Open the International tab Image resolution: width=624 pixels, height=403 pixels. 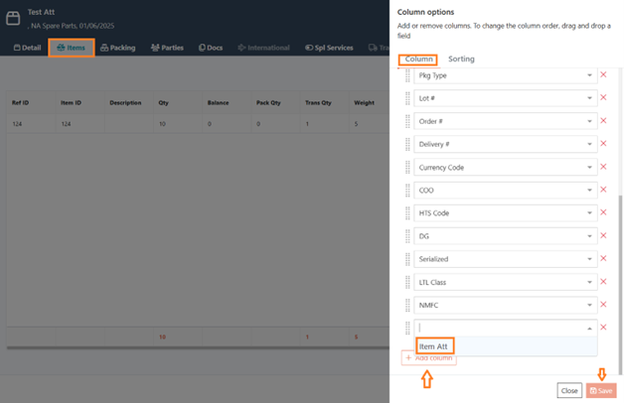click(264, 48)
